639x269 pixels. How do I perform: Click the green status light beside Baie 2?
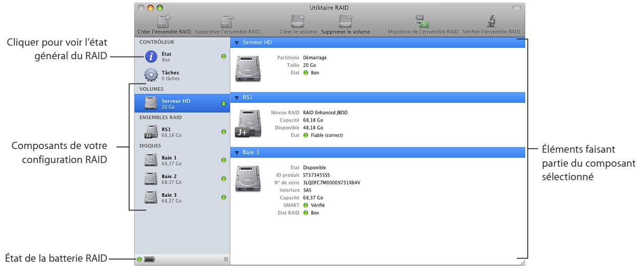(224, 179)
